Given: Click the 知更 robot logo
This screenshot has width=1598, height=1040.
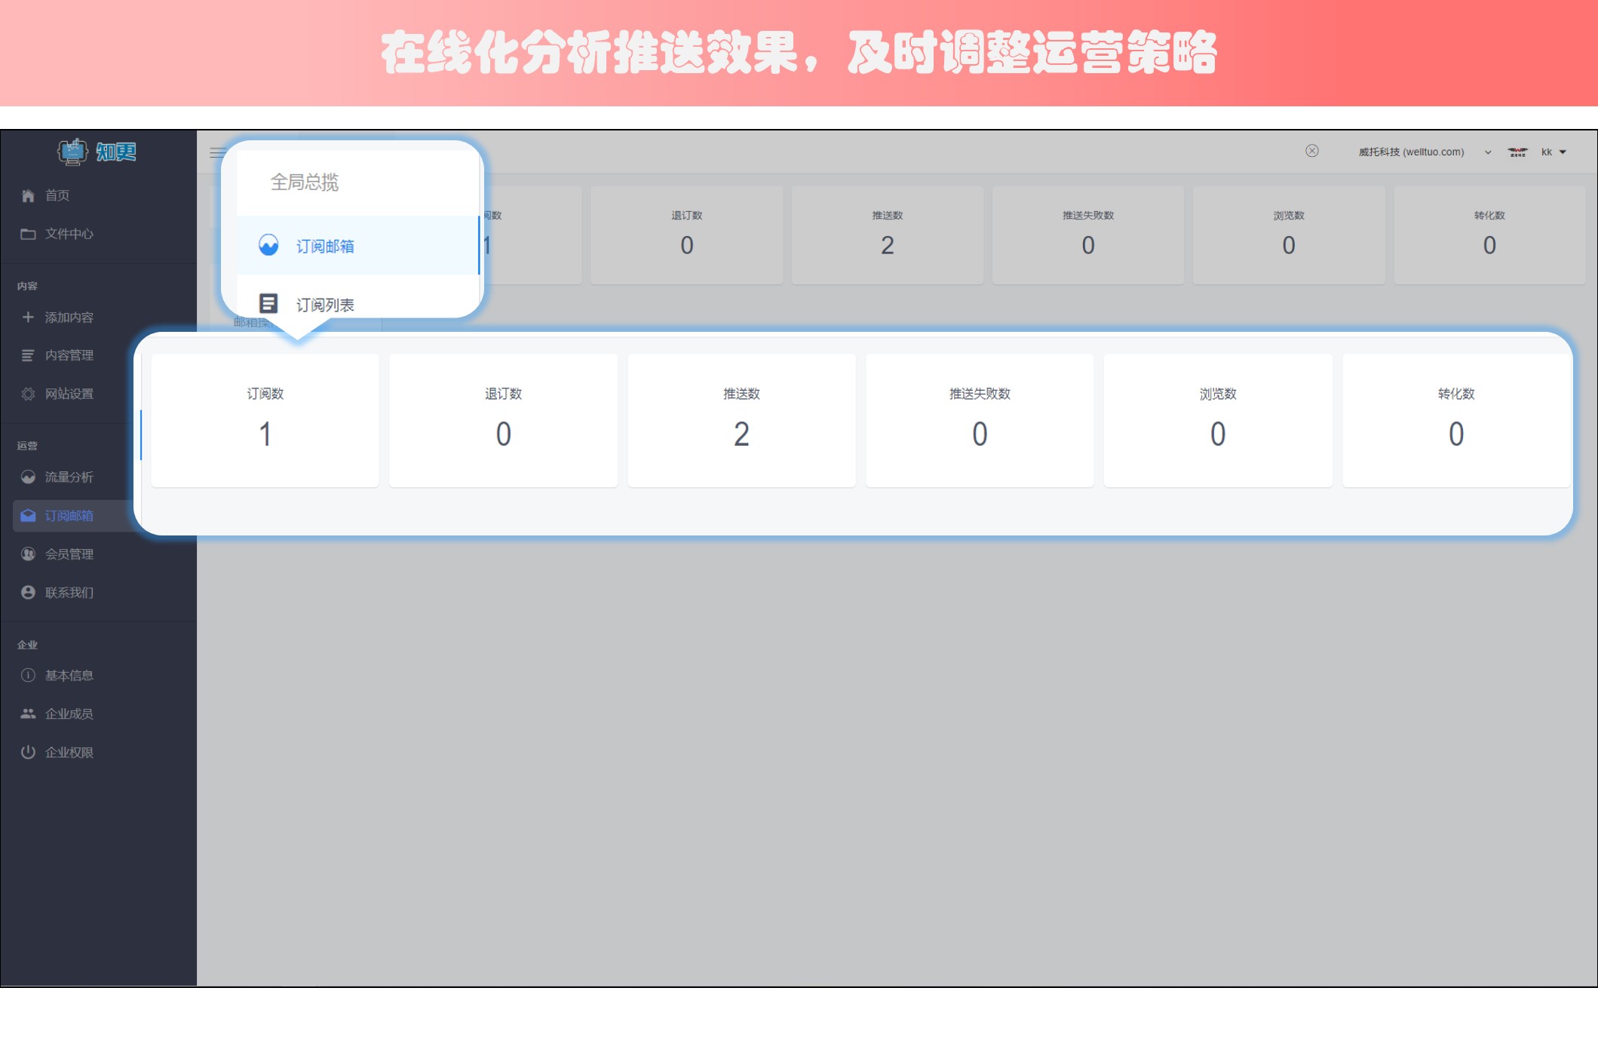Looking at the screenshot, I should [97, 152].
